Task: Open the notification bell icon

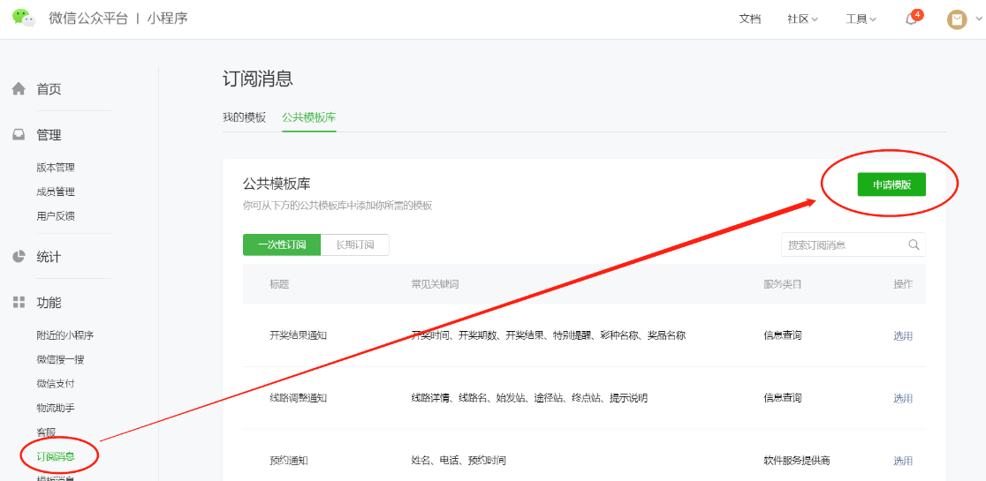Action: click(x=911, y=19)
